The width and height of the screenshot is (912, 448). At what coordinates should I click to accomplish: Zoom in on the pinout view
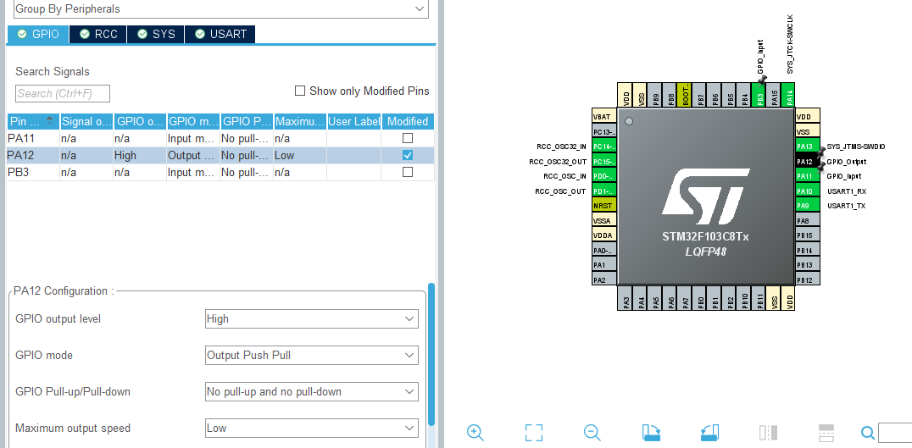(x=475, y=432)
